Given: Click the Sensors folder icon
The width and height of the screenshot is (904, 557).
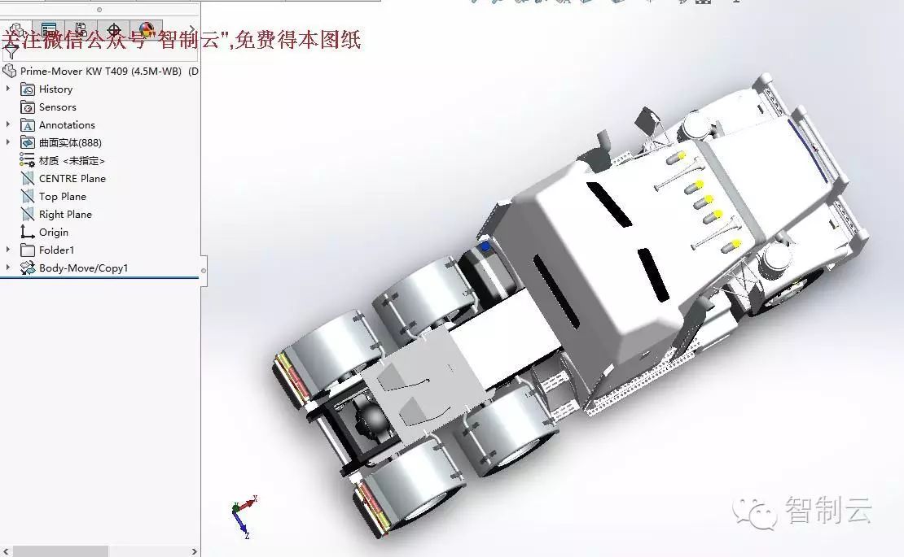Looking at the screenshot, I should pyautogui.click(x=27, y=107).
